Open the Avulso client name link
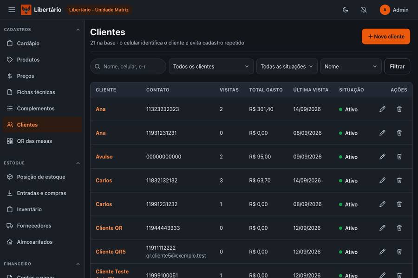 pos(104,157)
